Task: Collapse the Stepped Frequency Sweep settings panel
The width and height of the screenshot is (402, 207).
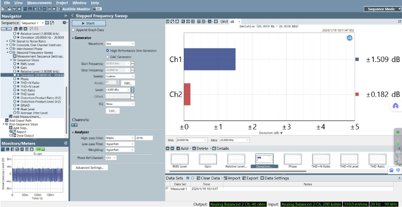Action: (x=72, y=16)
